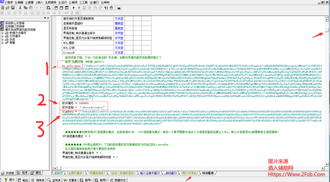
Task: Click the Copy toolbar icon
Action: (26, 8)
